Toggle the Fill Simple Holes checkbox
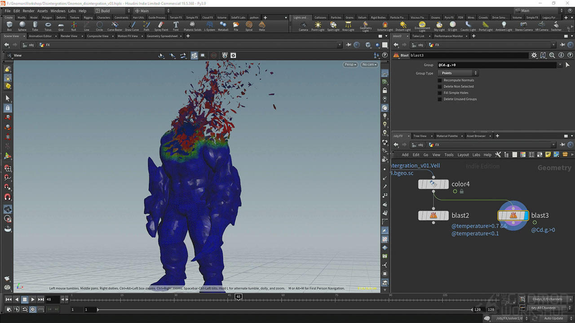 (x=440, y=93)
